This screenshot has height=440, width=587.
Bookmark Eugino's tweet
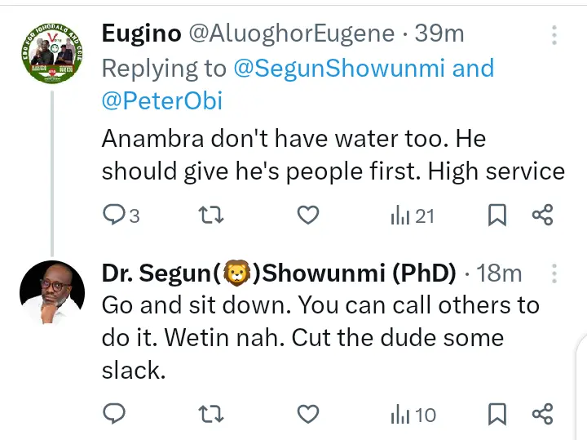click(x=497, y=216)
